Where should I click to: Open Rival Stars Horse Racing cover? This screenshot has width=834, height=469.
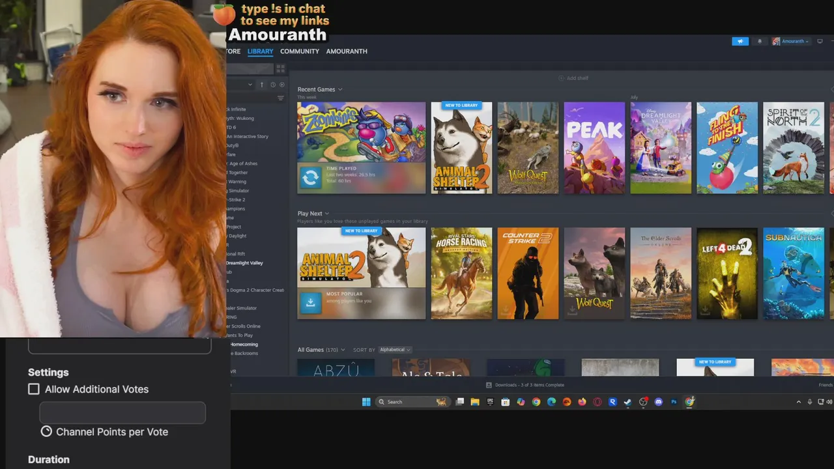click(x=461, y=274)
